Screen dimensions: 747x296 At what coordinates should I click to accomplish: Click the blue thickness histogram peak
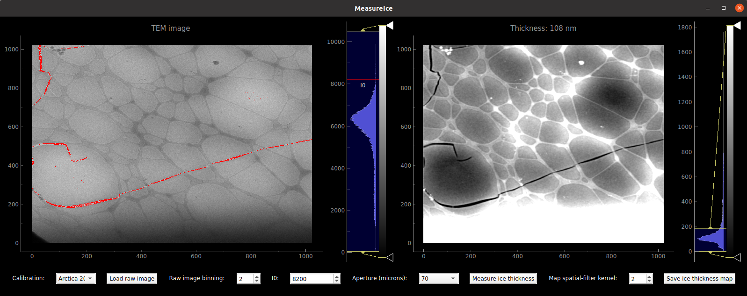coord(711,239)
